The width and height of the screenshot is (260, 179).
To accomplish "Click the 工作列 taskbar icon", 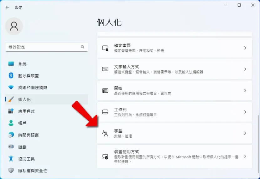I will (105, 112).
